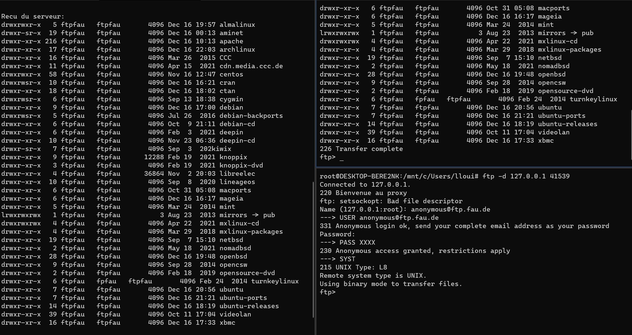
Task: Click the 'Recu du serveur:' header line
Action: (x=33, y=17)
